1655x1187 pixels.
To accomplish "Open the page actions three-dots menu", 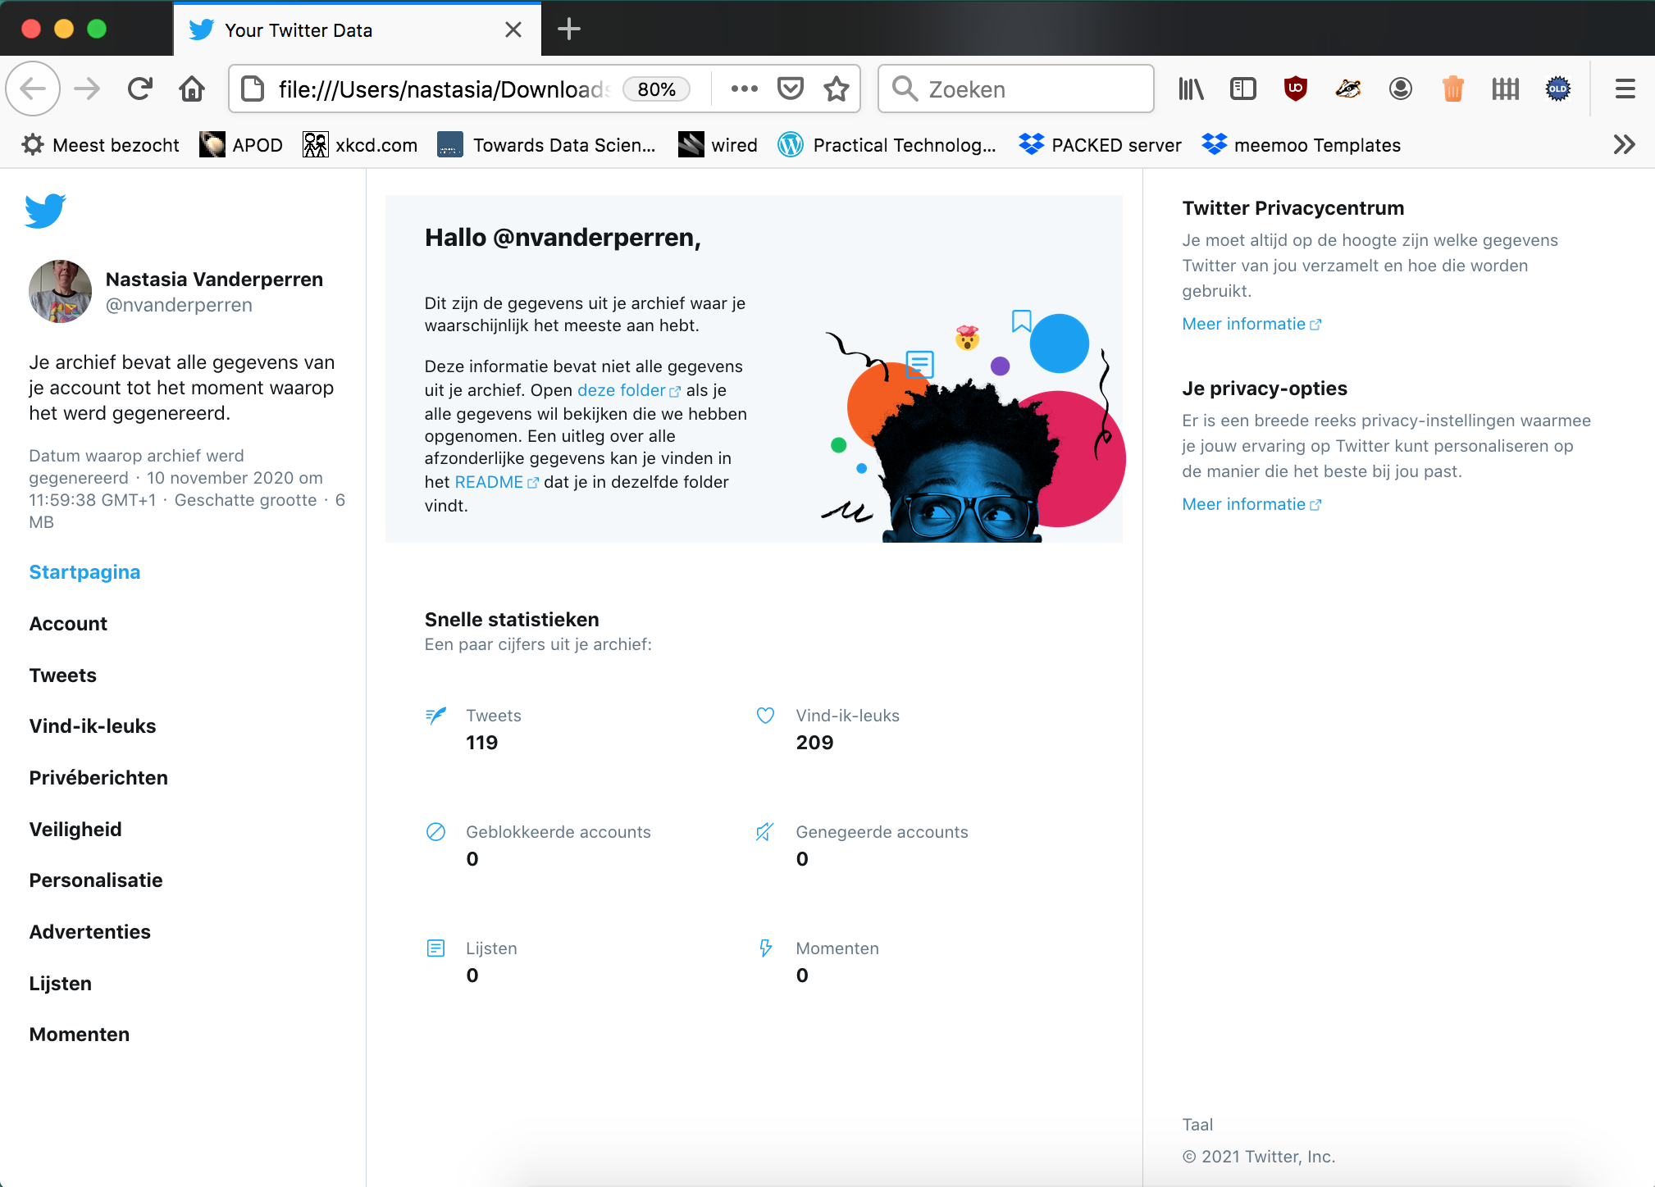I will pyautogui.click(x=744, y=89).
